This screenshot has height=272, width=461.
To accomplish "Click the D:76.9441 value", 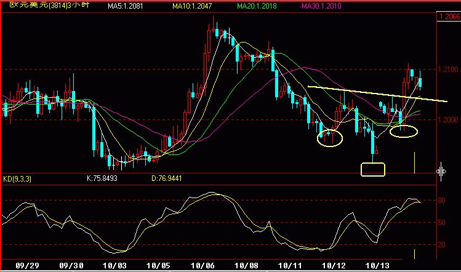I will [x=166, y=178].
